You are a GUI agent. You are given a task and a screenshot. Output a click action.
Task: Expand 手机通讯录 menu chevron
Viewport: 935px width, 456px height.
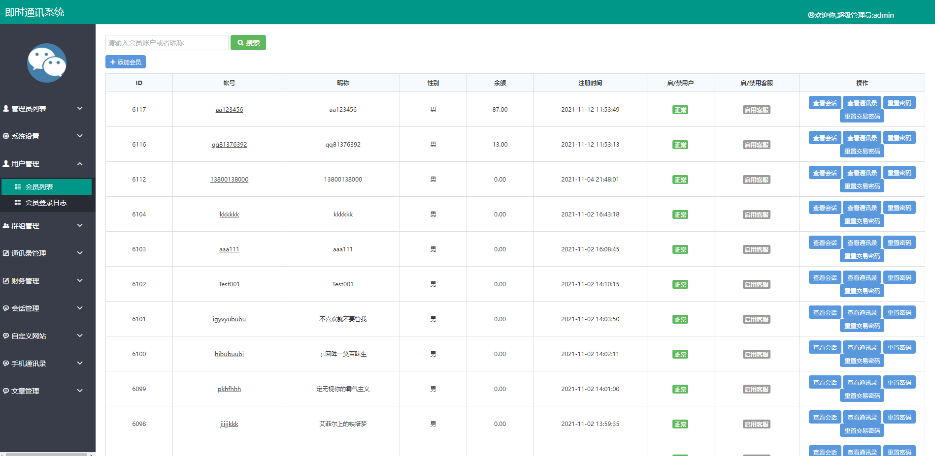coord(80,363)
